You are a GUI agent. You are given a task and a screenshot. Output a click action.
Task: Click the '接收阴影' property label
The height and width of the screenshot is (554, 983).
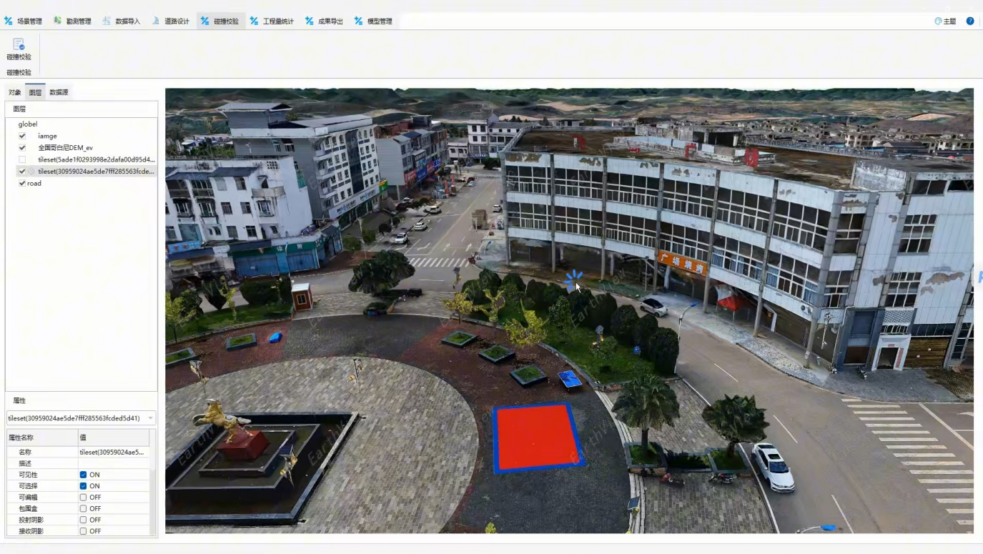pyautogui.click(x=31, y=531)
